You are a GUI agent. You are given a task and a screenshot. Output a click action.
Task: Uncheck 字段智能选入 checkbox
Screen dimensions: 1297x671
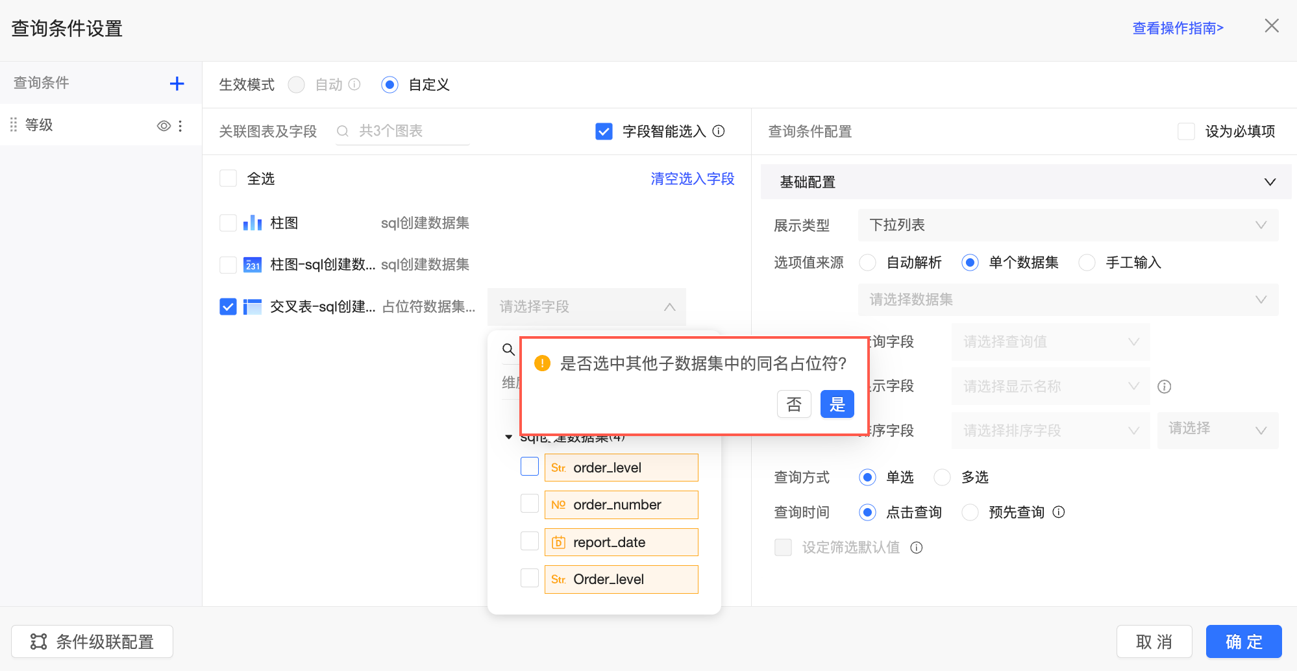point(604,132)
